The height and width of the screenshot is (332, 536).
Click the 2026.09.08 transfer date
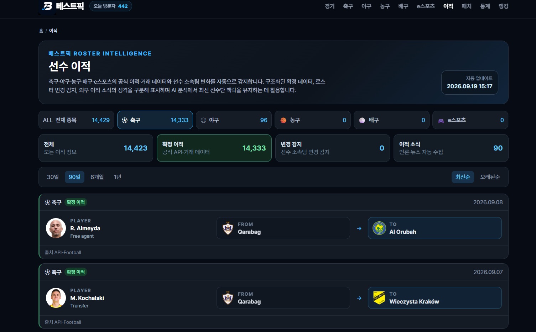[x=488, y=202]
